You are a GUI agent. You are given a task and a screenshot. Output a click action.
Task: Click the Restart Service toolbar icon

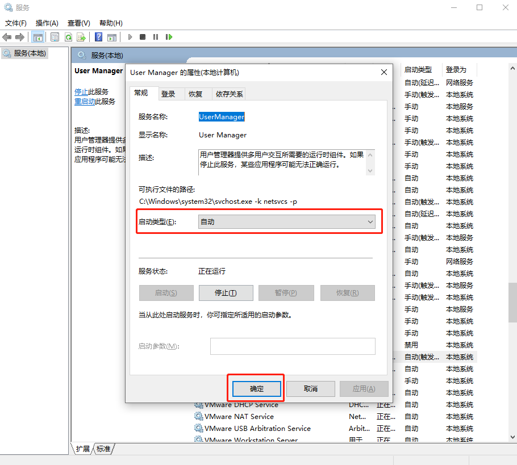click(x=170, y=37)
